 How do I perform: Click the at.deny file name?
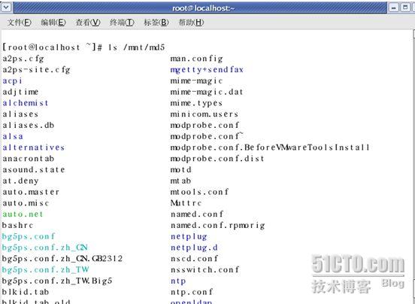(20, 181)
